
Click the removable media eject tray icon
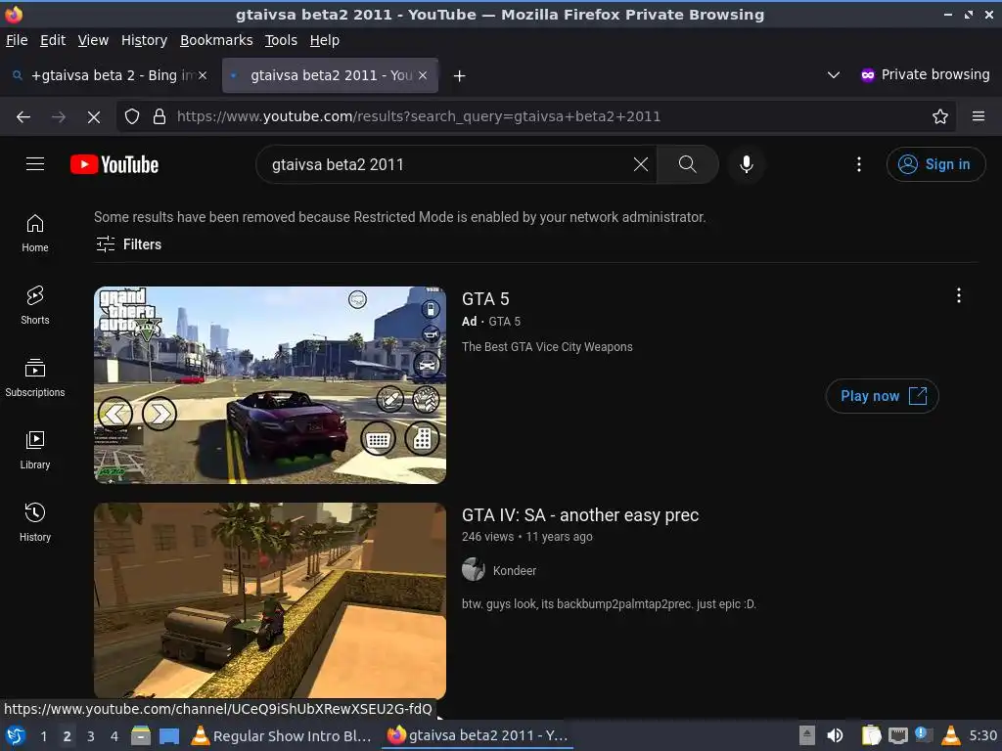click(807, 735)
